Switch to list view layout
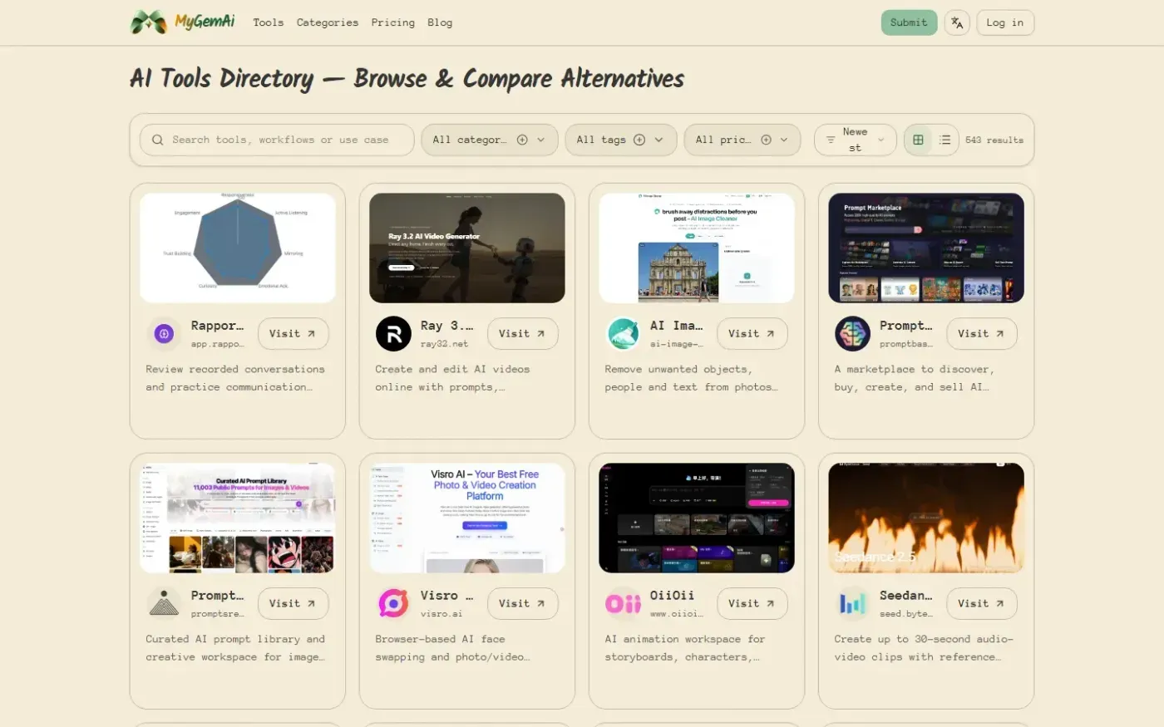This screenshot has height=727, width=1164. click(945, 140)
